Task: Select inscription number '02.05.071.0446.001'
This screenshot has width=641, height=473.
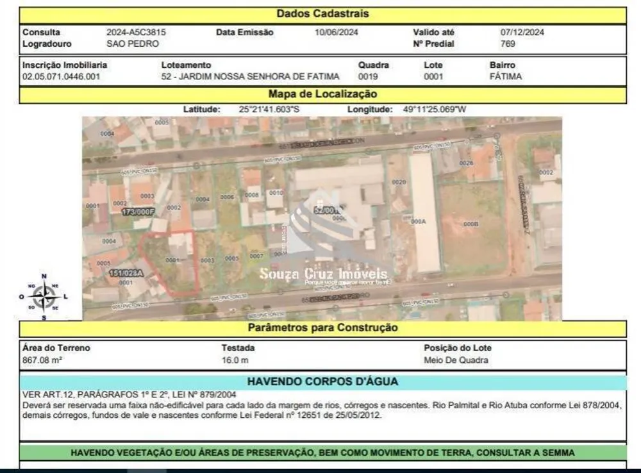Action: coord(61,76)
